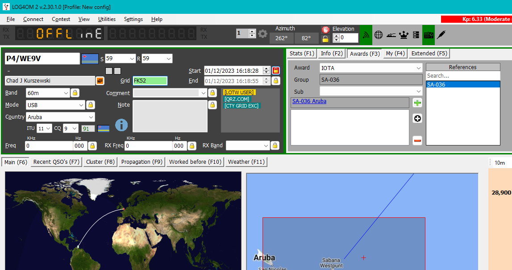Open the Settings menu

pyautogui.click(x=133, y=19)
